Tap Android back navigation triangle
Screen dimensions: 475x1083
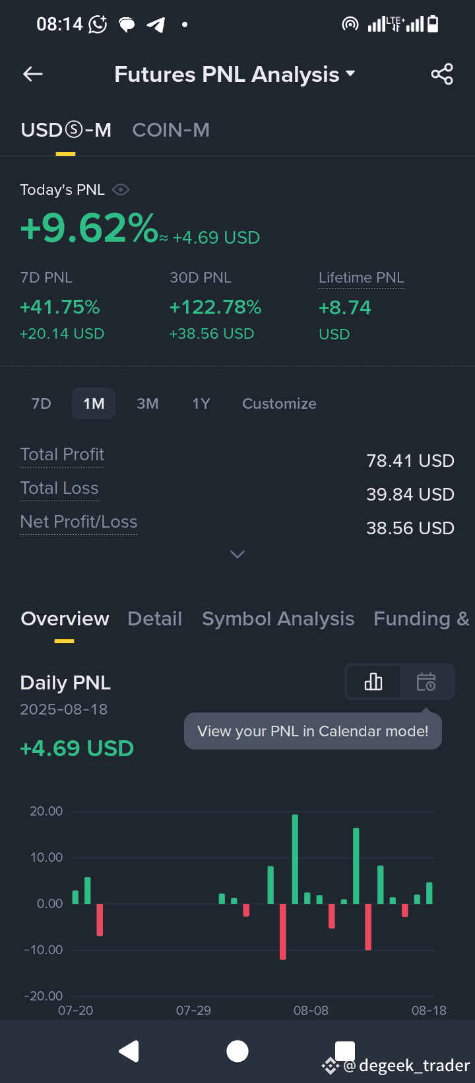coord(129,1051)
